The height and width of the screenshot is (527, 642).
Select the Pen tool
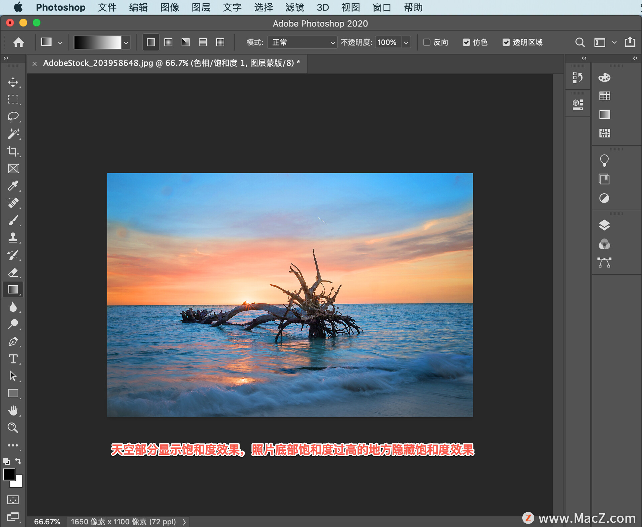click(x=13, y=341)
